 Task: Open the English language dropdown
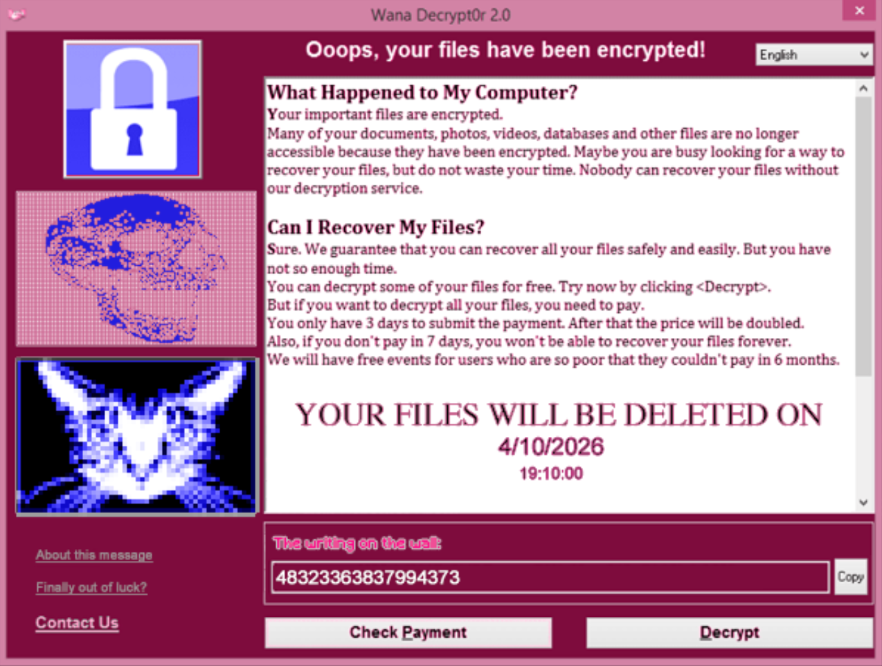[813, 55]
